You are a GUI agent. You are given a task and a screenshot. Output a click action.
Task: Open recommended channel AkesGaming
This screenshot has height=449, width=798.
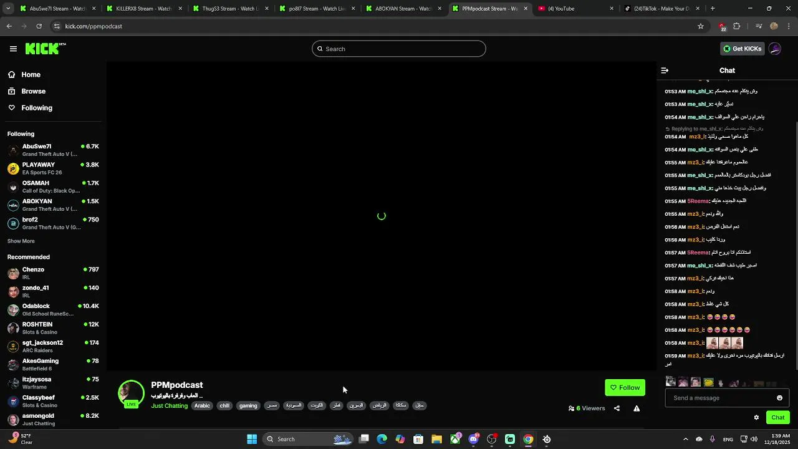pyautogui.click(x=53, y=364)
